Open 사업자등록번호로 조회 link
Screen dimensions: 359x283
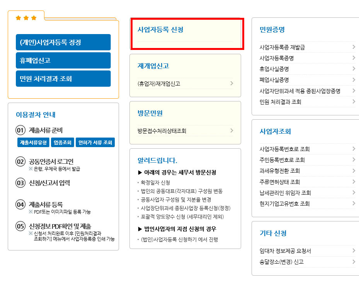point(284,149)
